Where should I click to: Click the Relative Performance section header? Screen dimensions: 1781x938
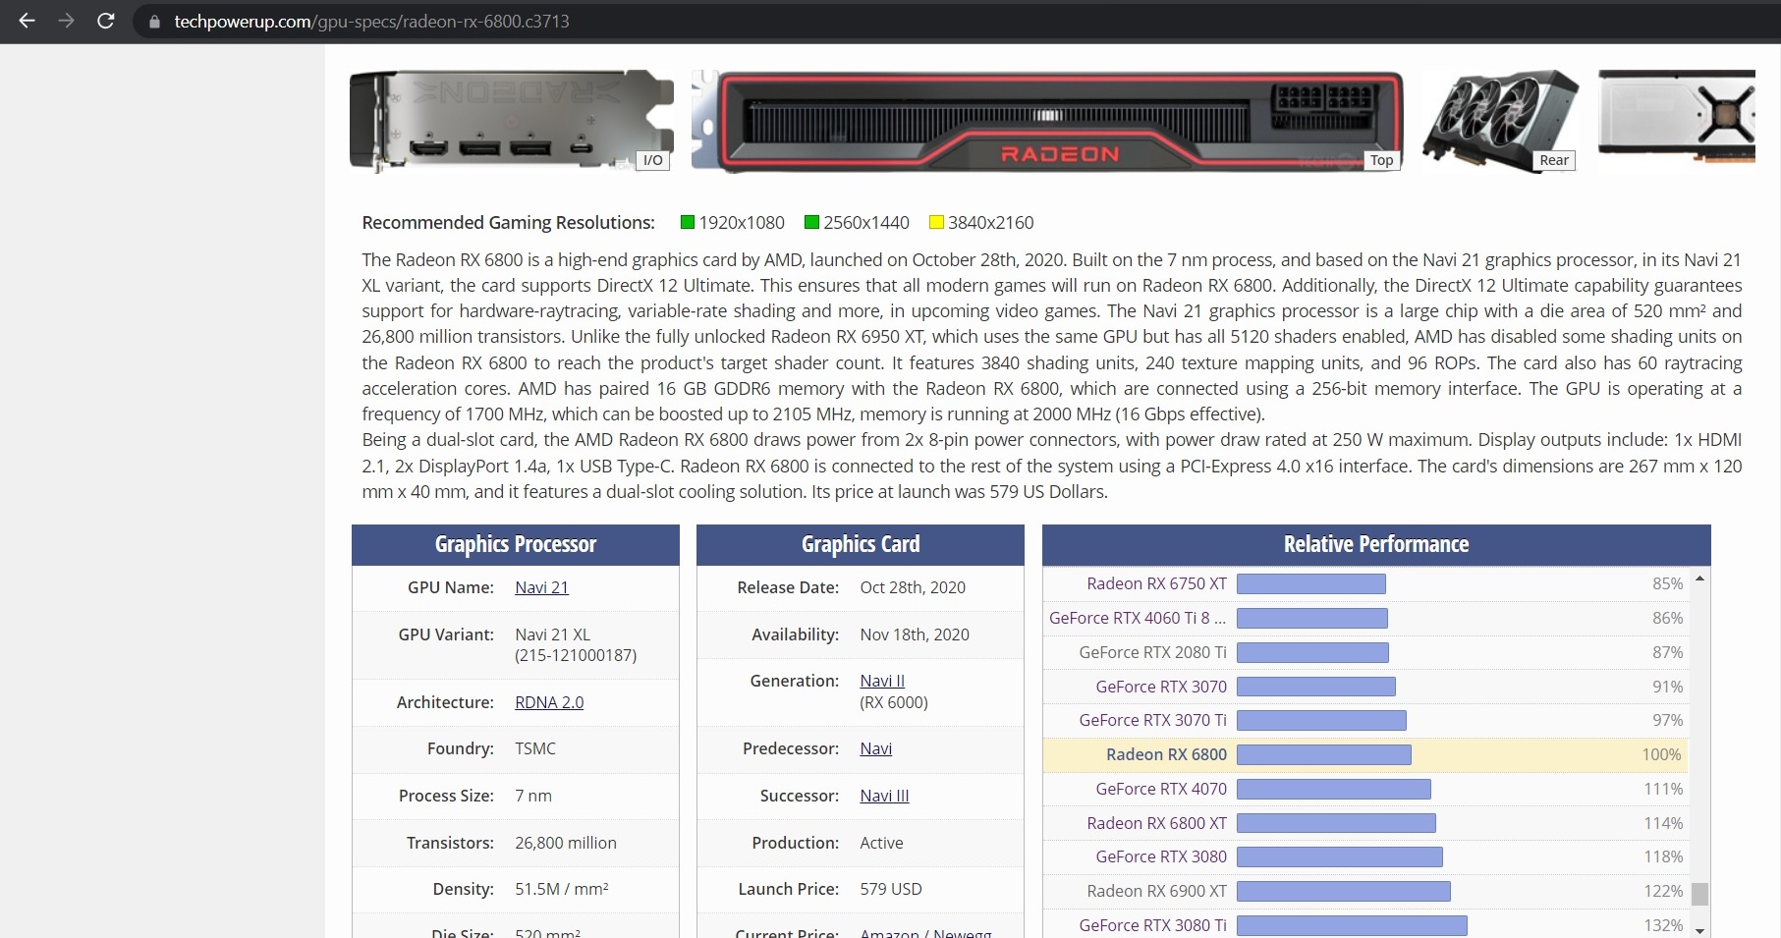coord(1376,544)
